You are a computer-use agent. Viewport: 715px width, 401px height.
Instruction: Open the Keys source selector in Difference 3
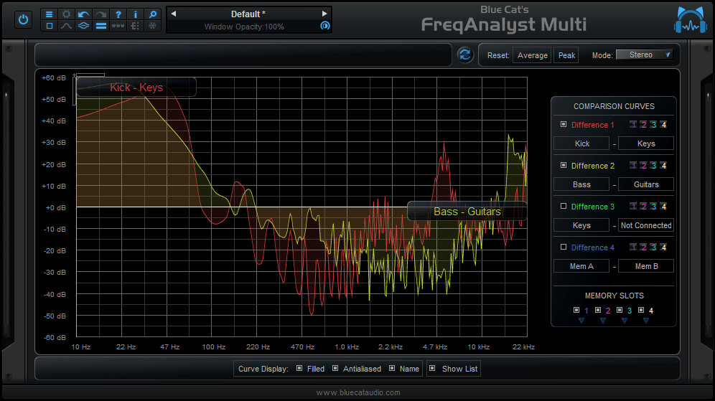pyautogui.click(x=581, y=225)
